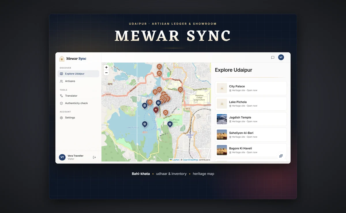Click the Explore Udaipur panel heading

tap(234, 70)
